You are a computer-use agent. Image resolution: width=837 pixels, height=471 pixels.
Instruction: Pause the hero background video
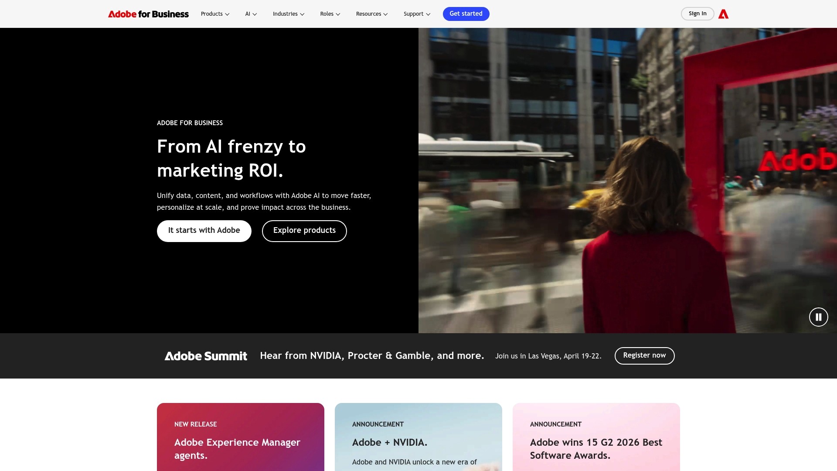pos(819,317)
